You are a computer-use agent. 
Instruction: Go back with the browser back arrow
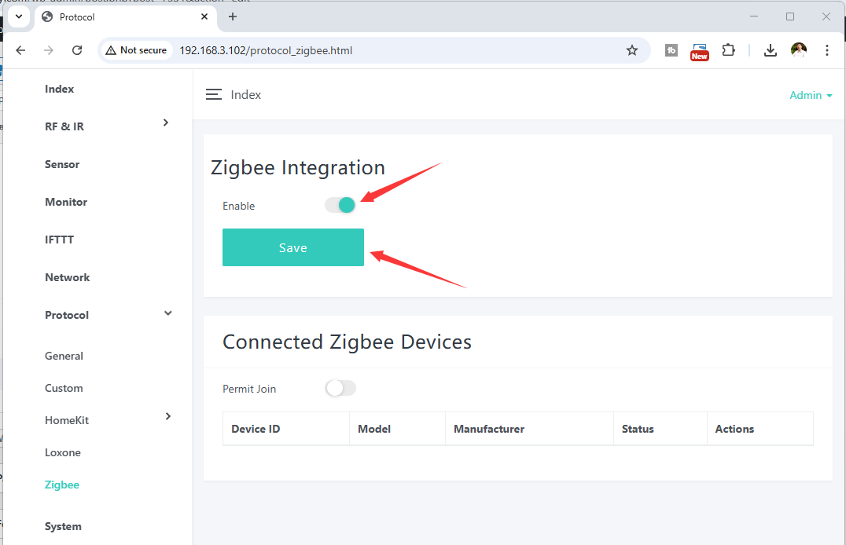coord(21,50)
